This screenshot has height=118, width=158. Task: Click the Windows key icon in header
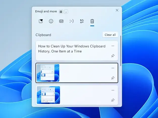(61, 12)
